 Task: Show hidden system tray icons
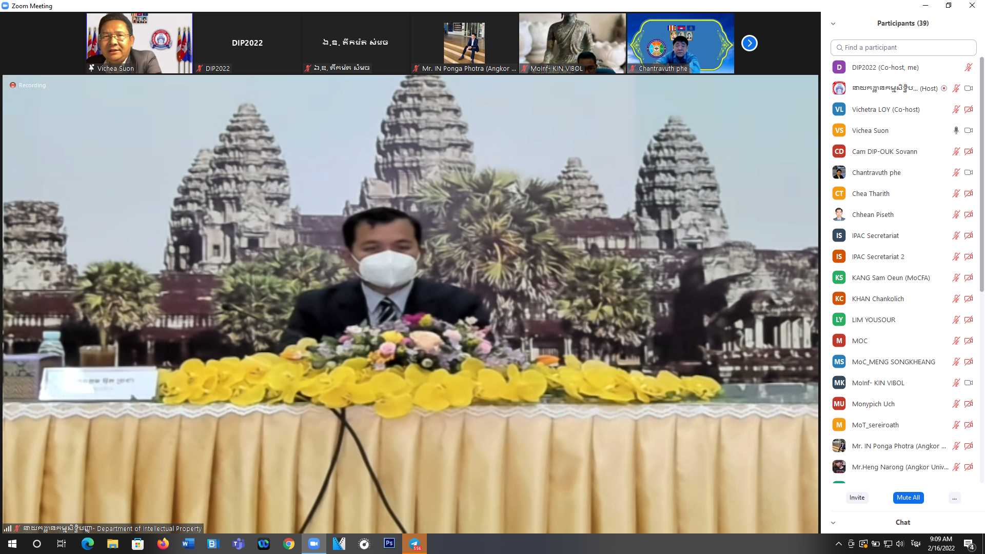(838, 544)
